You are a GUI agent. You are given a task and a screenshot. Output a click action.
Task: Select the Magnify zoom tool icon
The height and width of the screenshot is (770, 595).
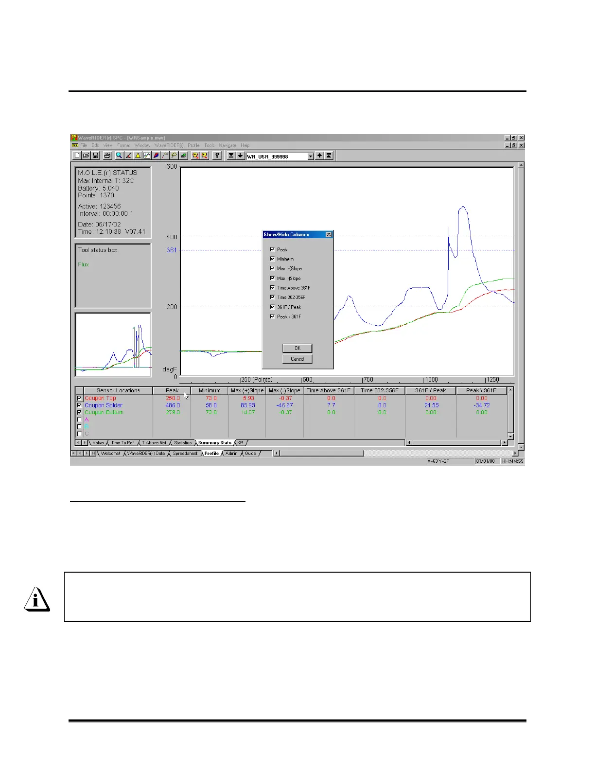[x=119, y=156]
